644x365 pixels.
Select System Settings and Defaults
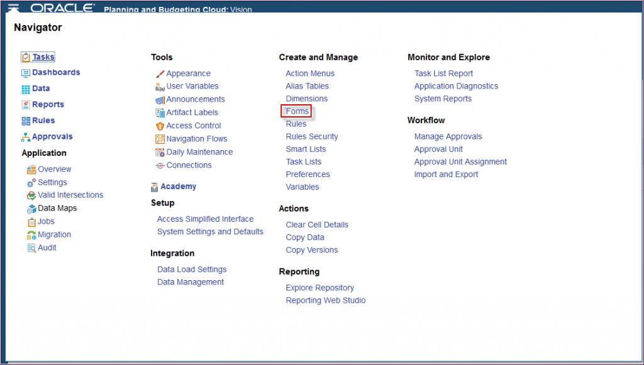210,231
